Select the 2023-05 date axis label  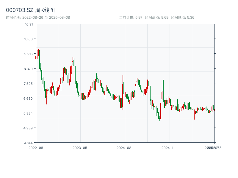[x=80, y=147]
